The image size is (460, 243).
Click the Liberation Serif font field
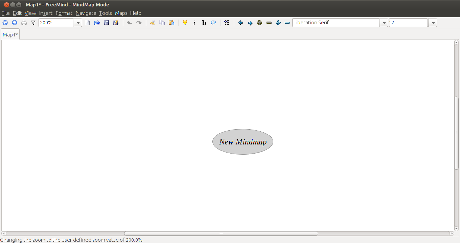pyautogui.click(x=336, y=23)
